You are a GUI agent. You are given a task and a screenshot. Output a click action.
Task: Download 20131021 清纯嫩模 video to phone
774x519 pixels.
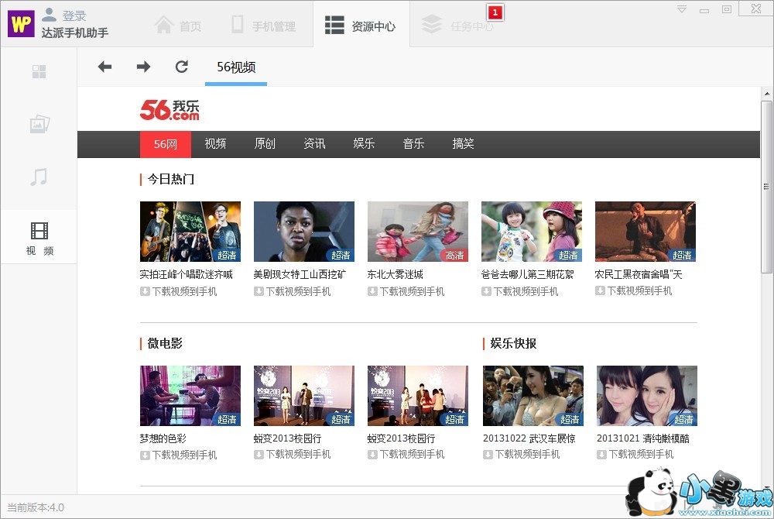pos(635,454)
